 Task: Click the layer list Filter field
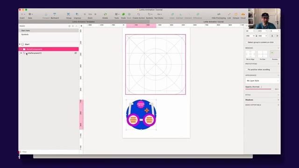[x=49, y=152]
